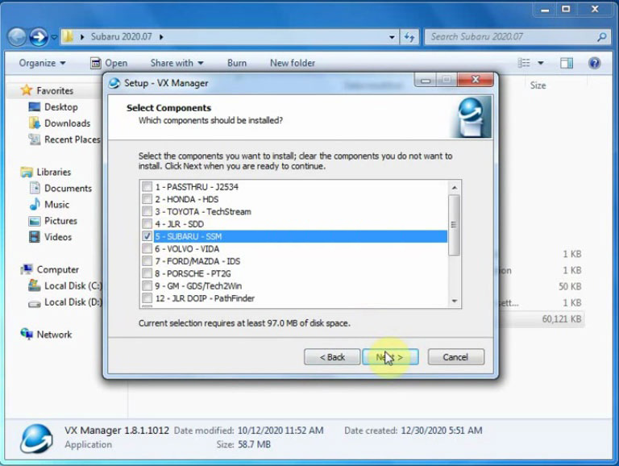
Task: Click the folder icon in the address bar
Action: pyautogui.click(x=68, y=37)
